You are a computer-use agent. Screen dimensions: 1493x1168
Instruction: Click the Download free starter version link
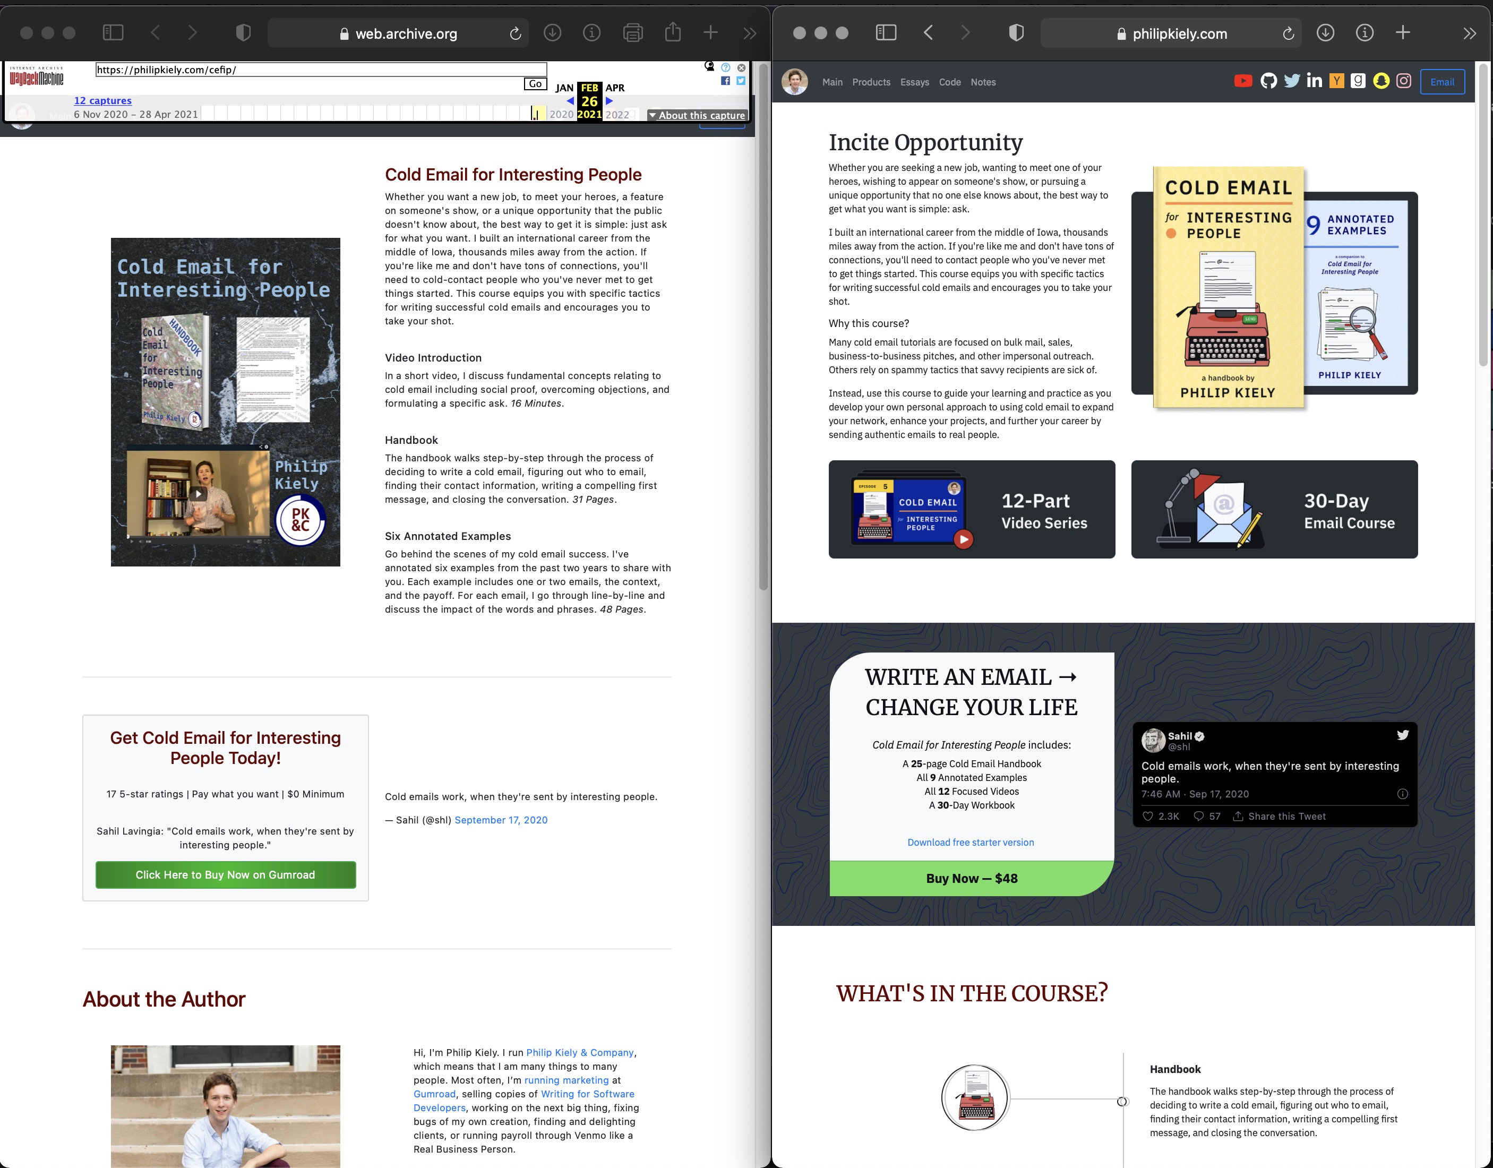[x=970, y=843]
